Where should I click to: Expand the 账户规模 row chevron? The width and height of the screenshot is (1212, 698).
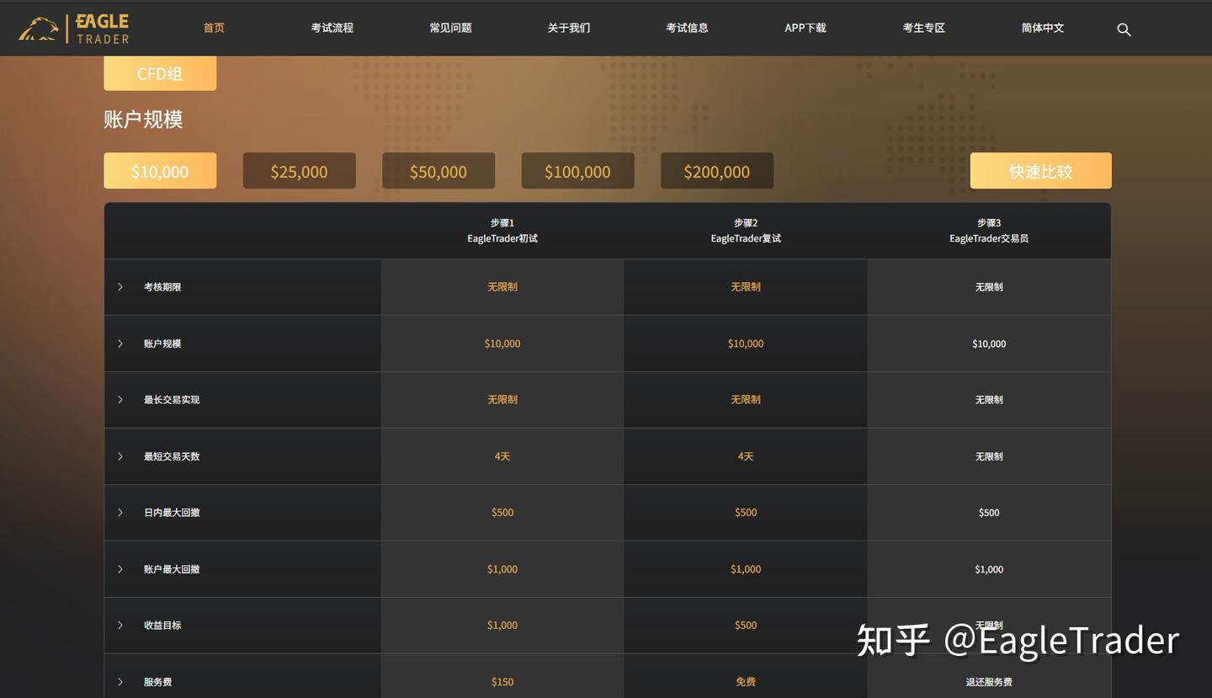tap(120, 344)
